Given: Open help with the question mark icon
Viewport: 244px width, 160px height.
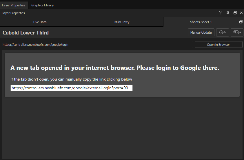Looking at the screenshot, I should pos(220,13).
